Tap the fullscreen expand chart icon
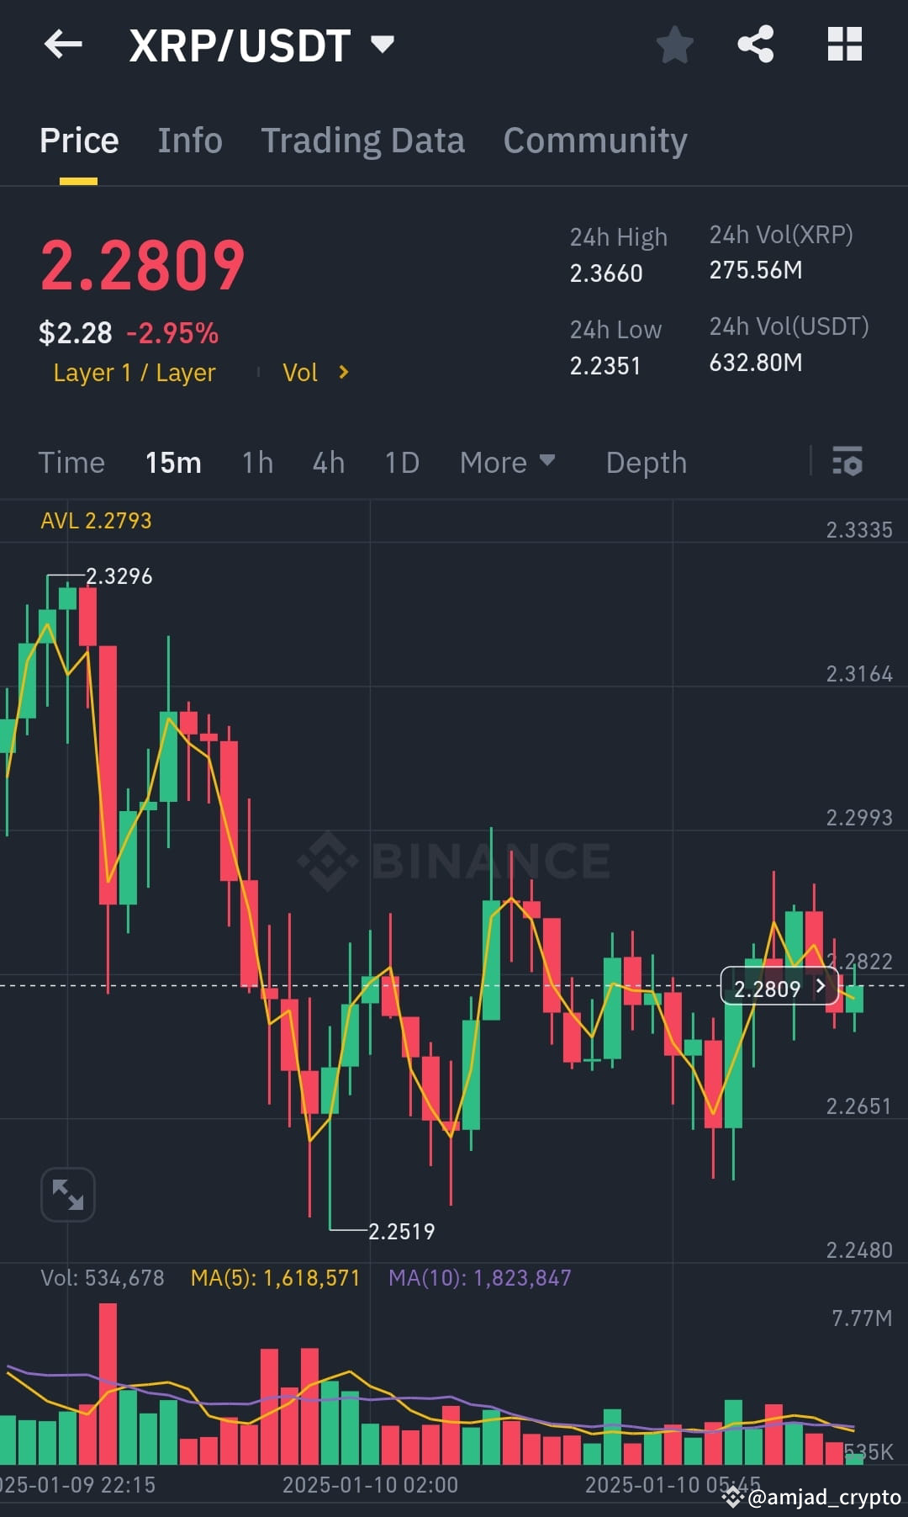Image resolution: width=908 pixels, height=1517 pixels. tap(68, 1194)
